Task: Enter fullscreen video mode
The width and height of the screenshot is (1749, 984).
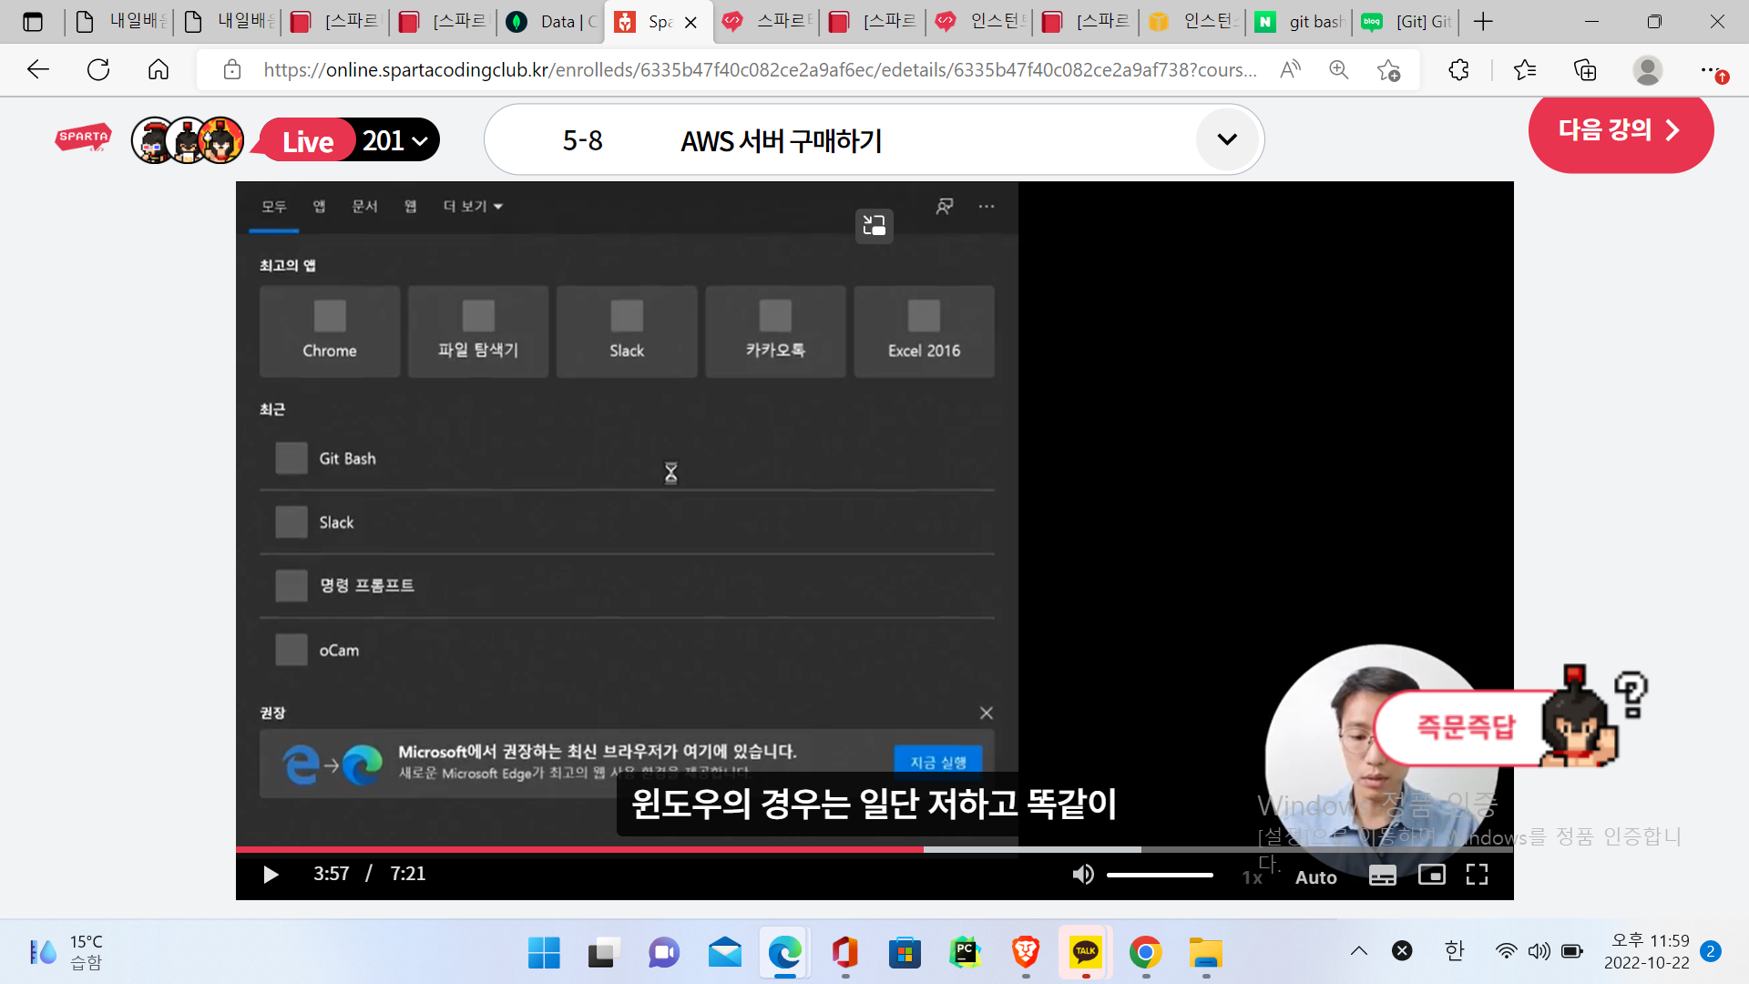Action: [1477, 875]
